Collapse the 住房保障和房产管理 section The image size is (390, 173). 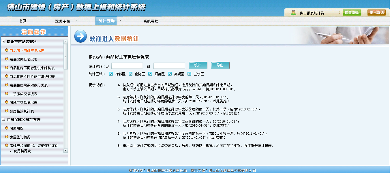click(x=3, y=120)
